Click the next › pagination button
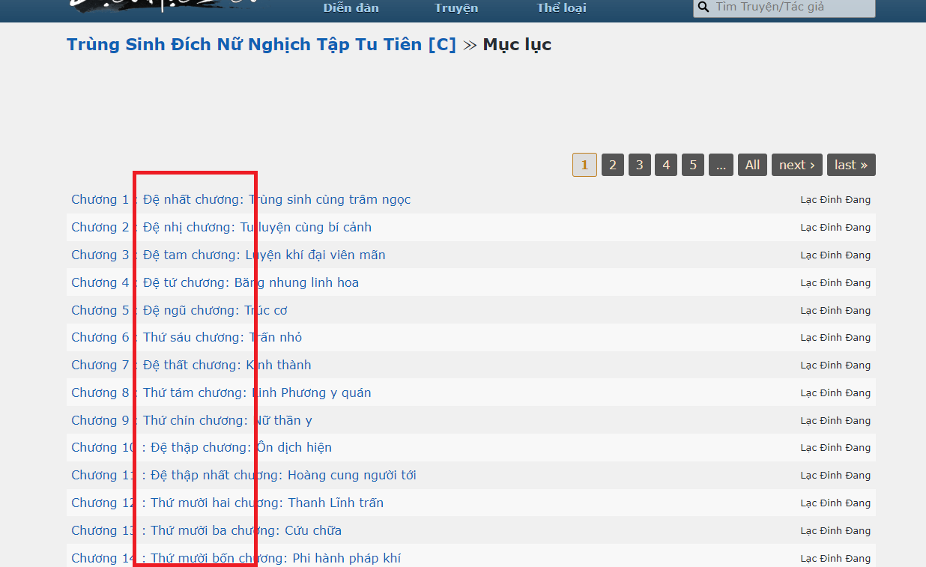926x567 pixels. point(796,165)
